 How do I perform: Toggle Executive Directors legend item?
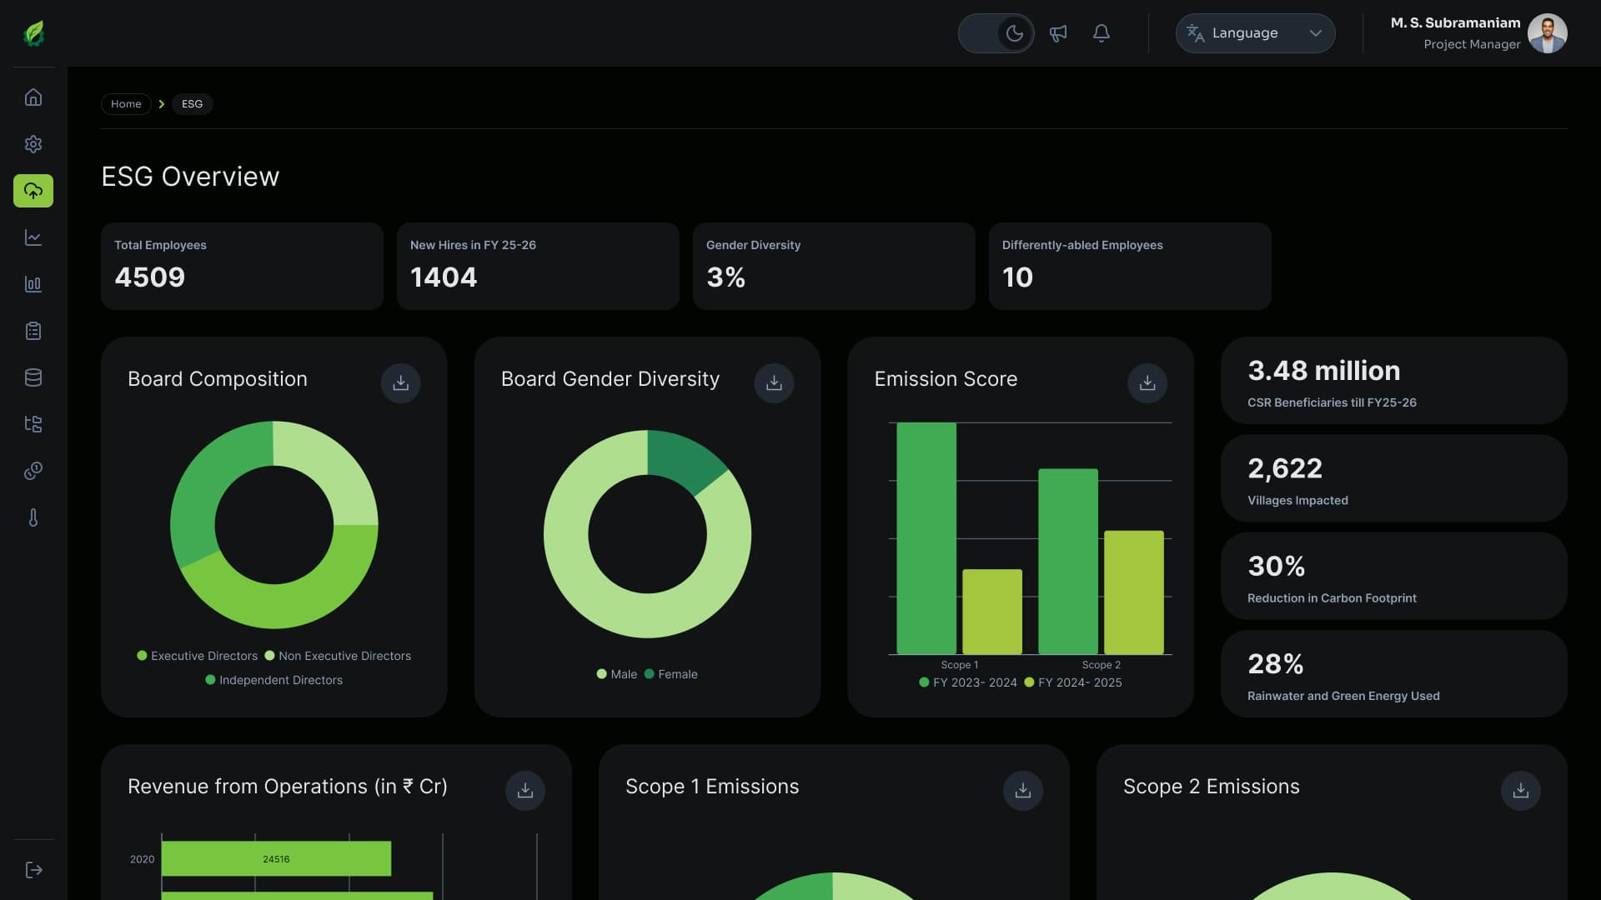[198, 656]
